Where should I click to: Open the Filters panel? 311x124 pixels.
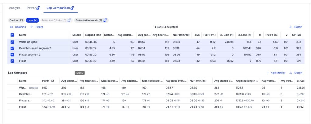[x=36, y=27]
